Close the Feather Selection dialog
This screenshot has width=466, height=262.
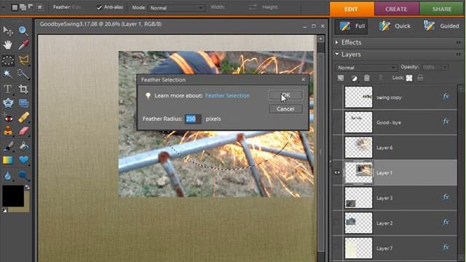303,79
